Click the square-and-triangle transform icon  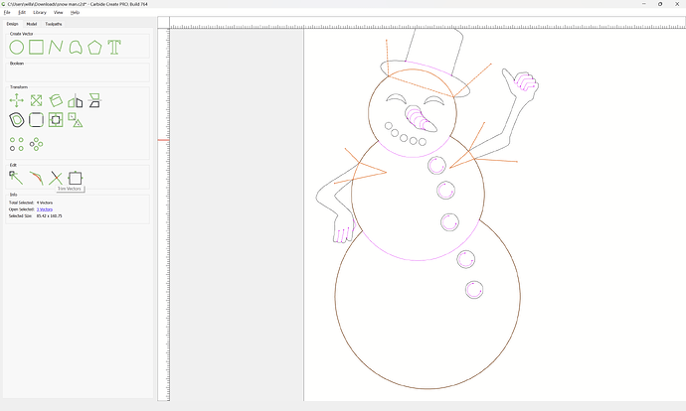(x=76, y=120)
